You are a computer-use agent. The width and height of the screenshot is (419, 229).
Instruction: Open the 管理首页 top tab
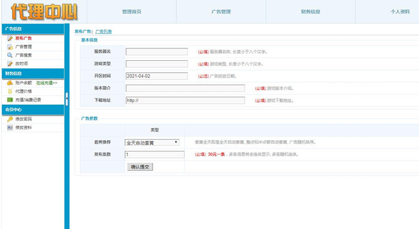pos(132,12)
